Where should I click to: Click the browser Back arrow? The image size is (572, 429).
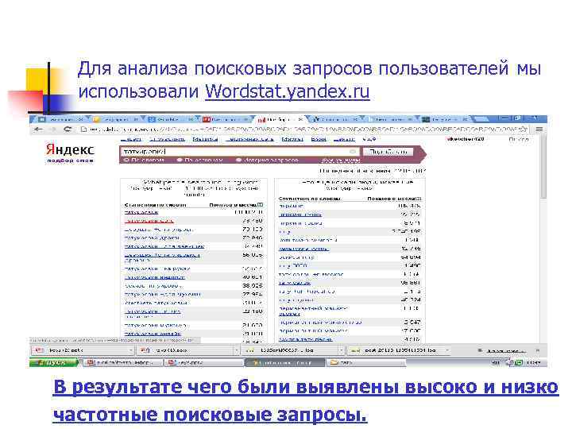click(x=38, y=129)
